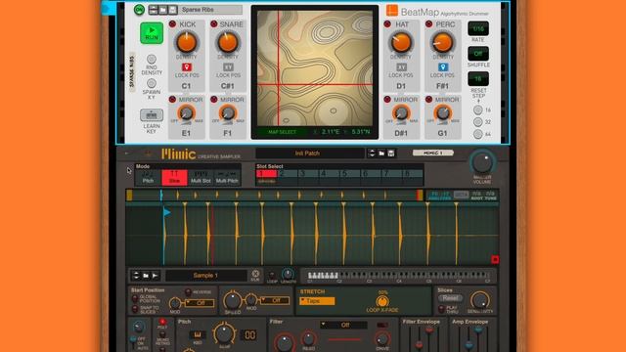This screenshot has width=626, height=352.
Task: Select Multi Slot mode in Mimic
Action: pos(201,177)
